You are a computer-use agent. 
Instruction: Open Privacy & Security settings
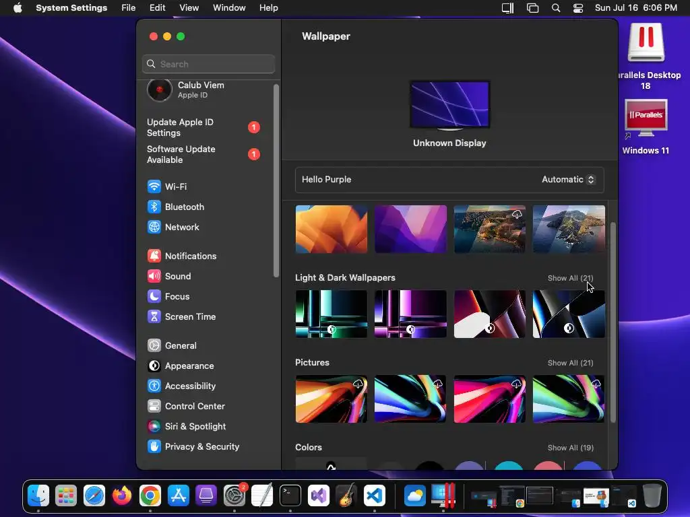point(193,447)
